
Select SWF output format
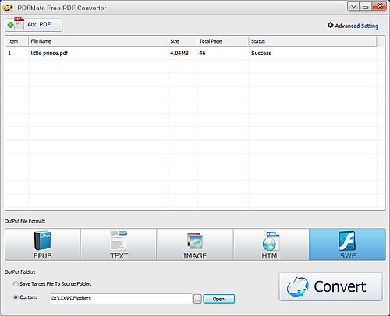[348, 244]
